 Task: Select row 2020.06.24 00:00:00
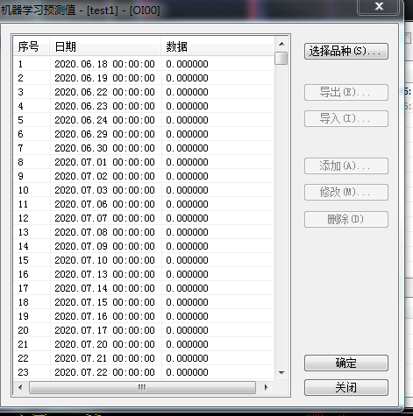click(144, 120)
